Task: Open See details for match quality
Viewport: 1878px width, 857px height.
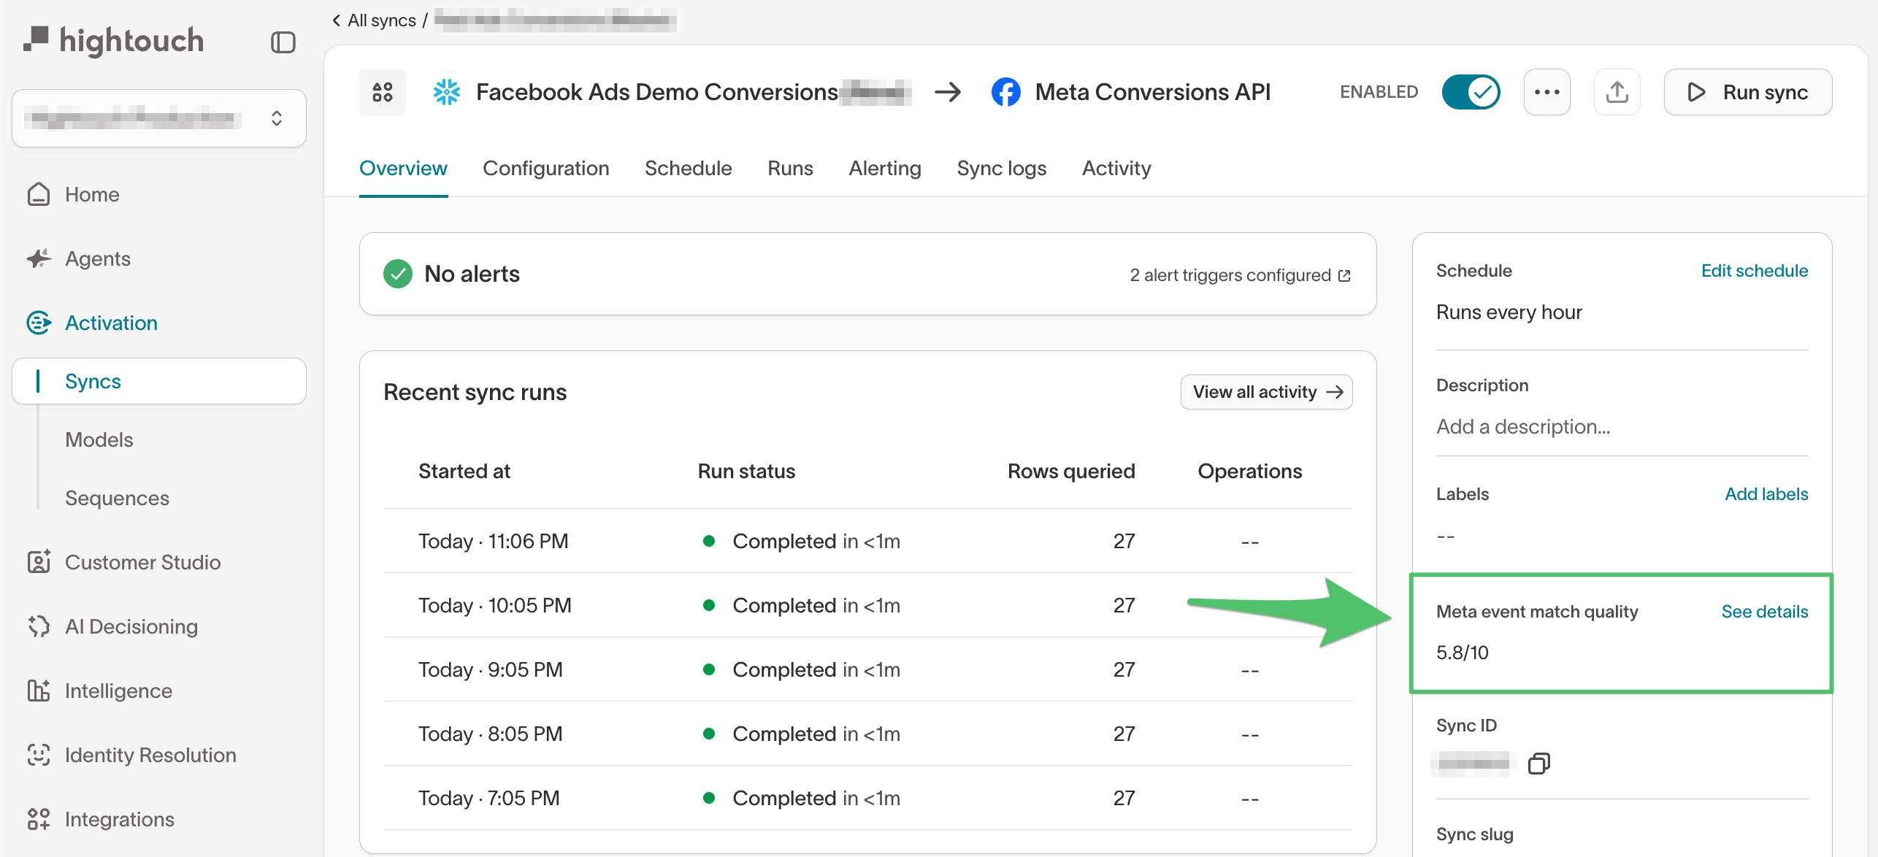Action: [x=1764, y=612]
